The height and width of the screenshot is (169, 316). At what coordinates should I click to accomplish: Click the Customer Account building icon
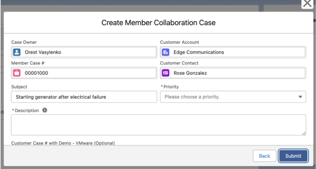point(165,52)
